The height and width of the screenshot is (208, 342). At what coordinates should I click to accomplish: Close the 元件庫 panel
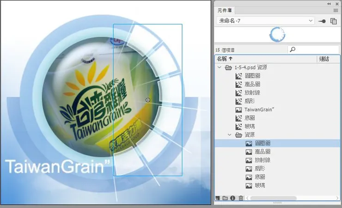337,4
